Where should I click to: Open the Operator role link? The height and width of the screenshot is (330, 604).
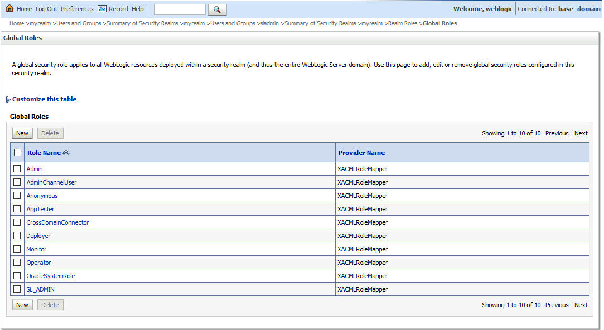click(x=38, y=263)
